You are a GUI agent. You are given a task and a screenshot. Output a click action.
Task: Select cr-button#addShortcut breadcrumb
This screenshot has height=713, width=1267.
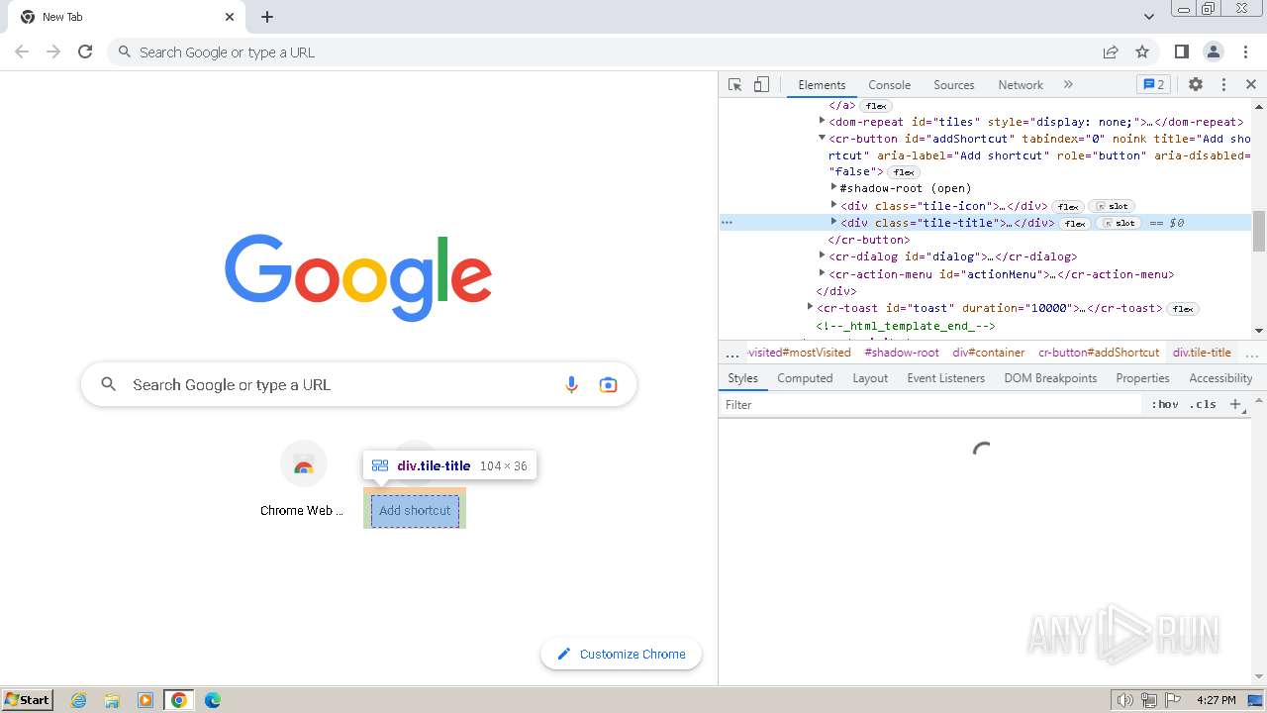pyautogui.click(x=1099, y=353)
